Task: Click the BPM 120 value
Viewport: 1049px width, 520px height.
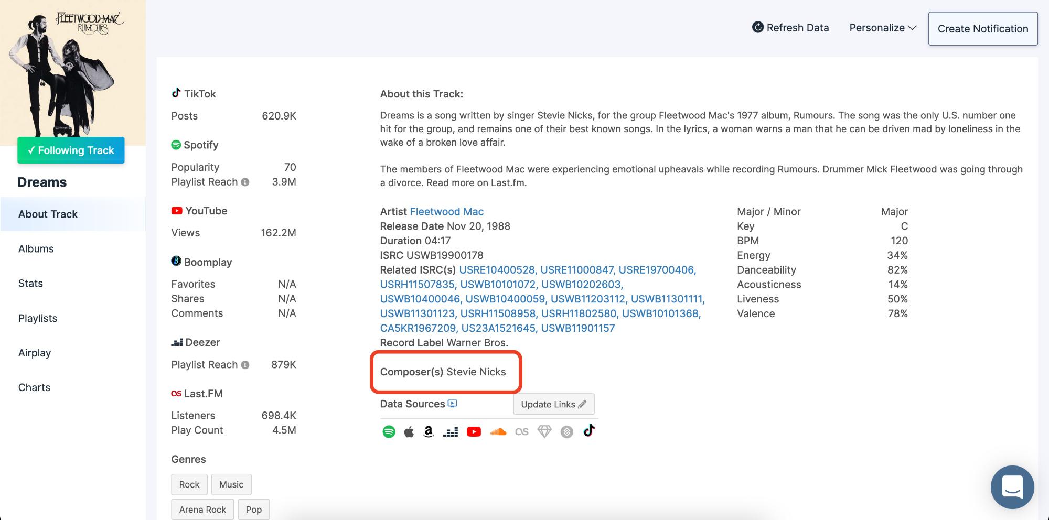Action: [899, 241]
